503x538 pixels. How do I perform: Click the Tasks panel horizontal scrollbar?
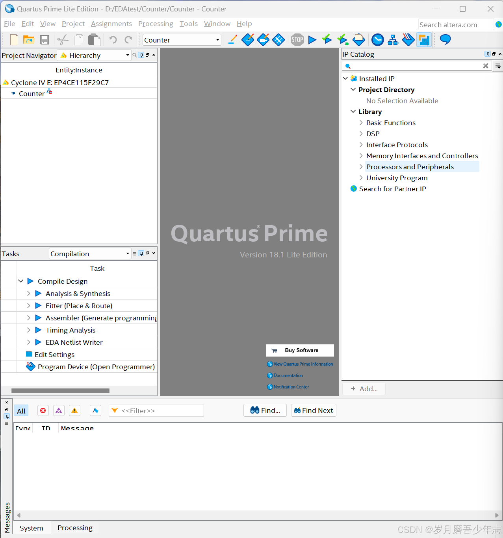tap(60, 390)
